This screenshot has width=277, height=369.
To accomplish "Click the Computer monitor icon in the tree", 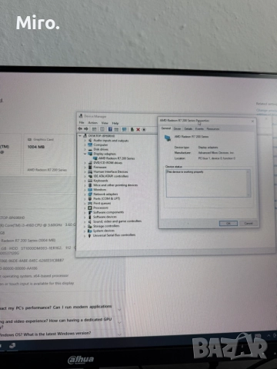I will pyautogui.click(x=90, y=145).
